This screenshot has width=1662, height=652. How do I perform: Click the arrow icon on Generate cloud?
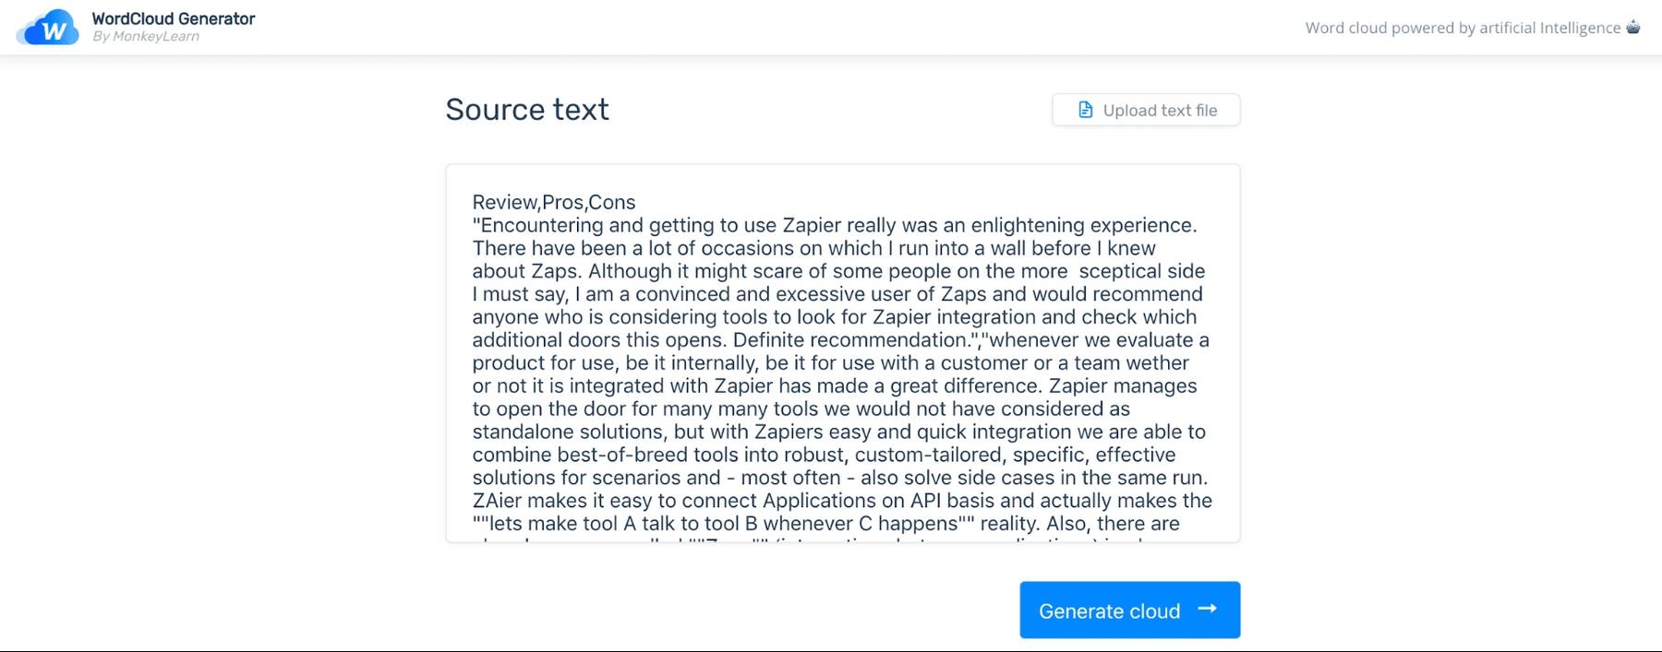[1207, 609]
